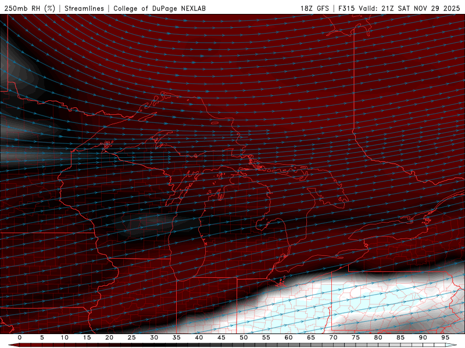Image resolution: width=465 pixels, height=348 pixels.
Task: Click the "95" label on the color scale
Action: [x=445, y=338]
